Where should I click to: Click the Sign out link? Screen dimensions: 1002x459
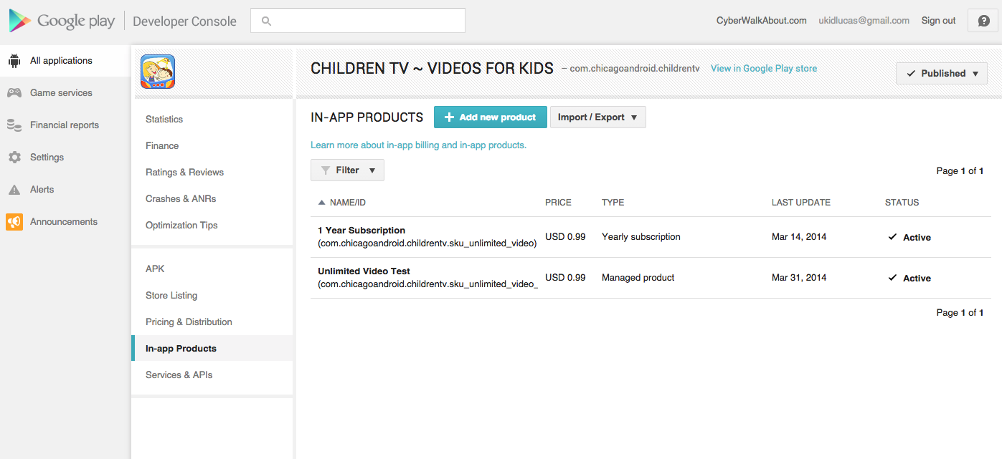[x=938, y=21]
